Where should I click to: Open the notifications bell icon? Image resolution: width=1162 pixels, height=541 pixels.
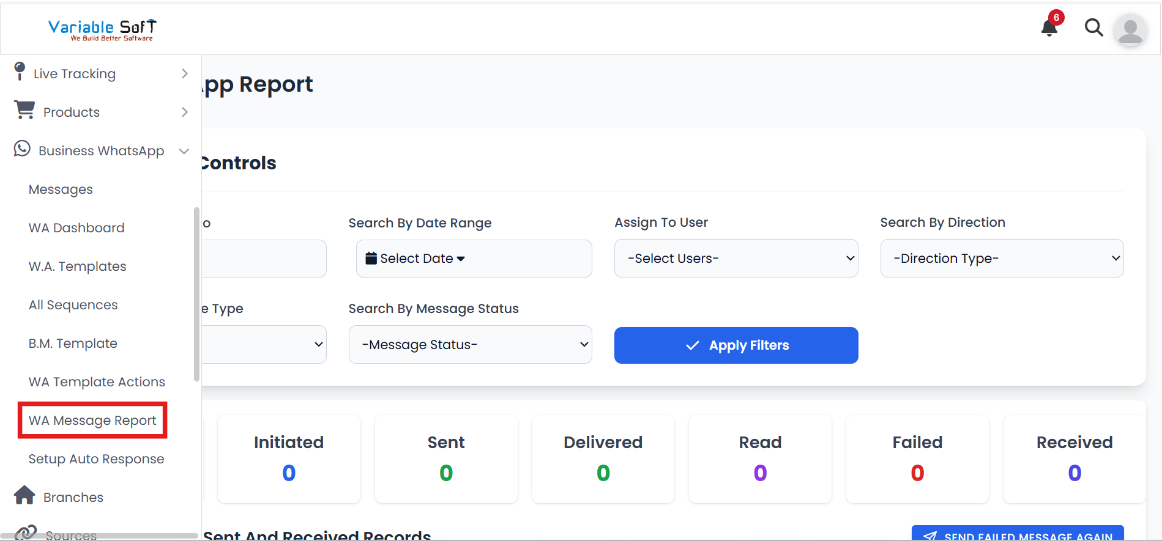point(1049,28)
